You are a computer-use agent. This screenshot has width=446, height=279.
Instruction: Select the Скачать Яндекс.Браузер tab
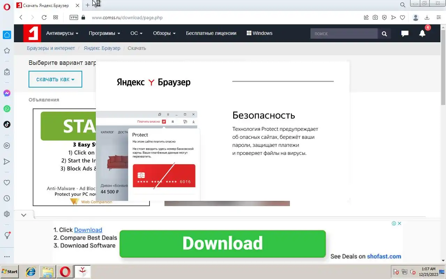48,6
